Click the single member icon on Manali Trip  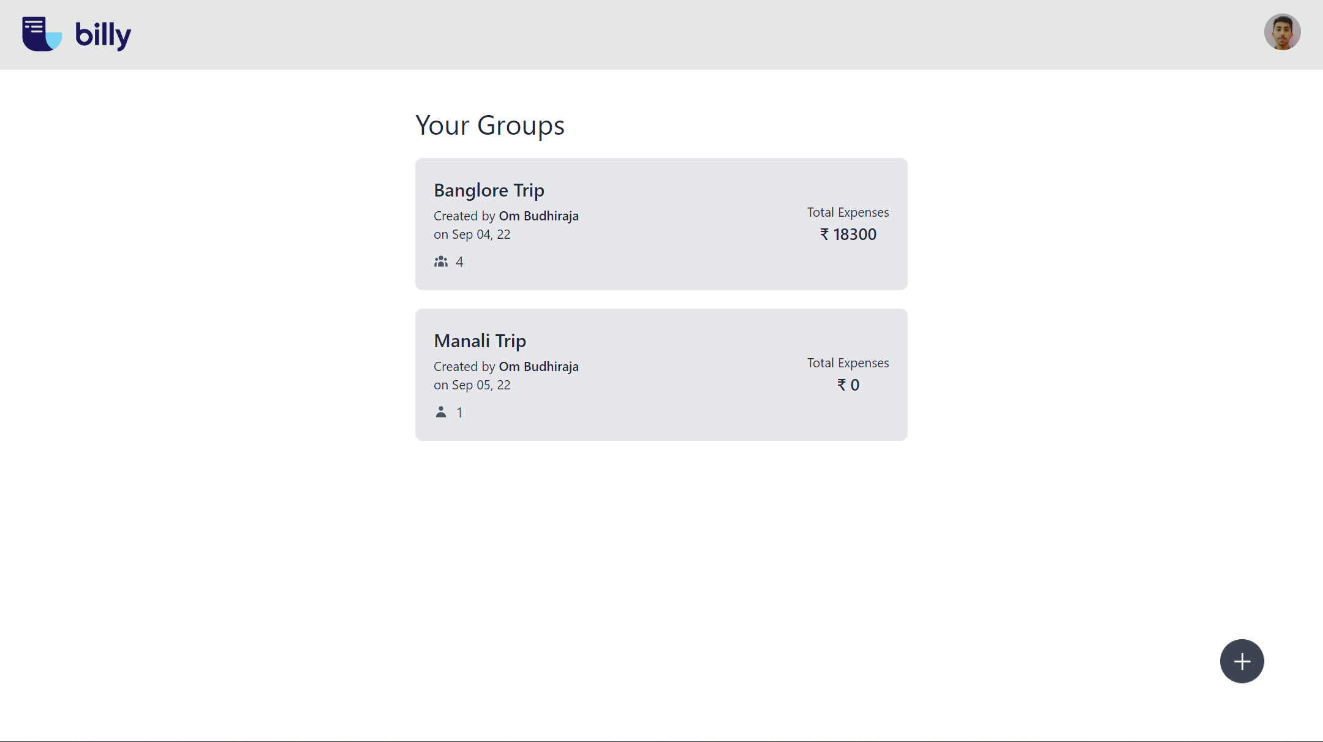441,412
